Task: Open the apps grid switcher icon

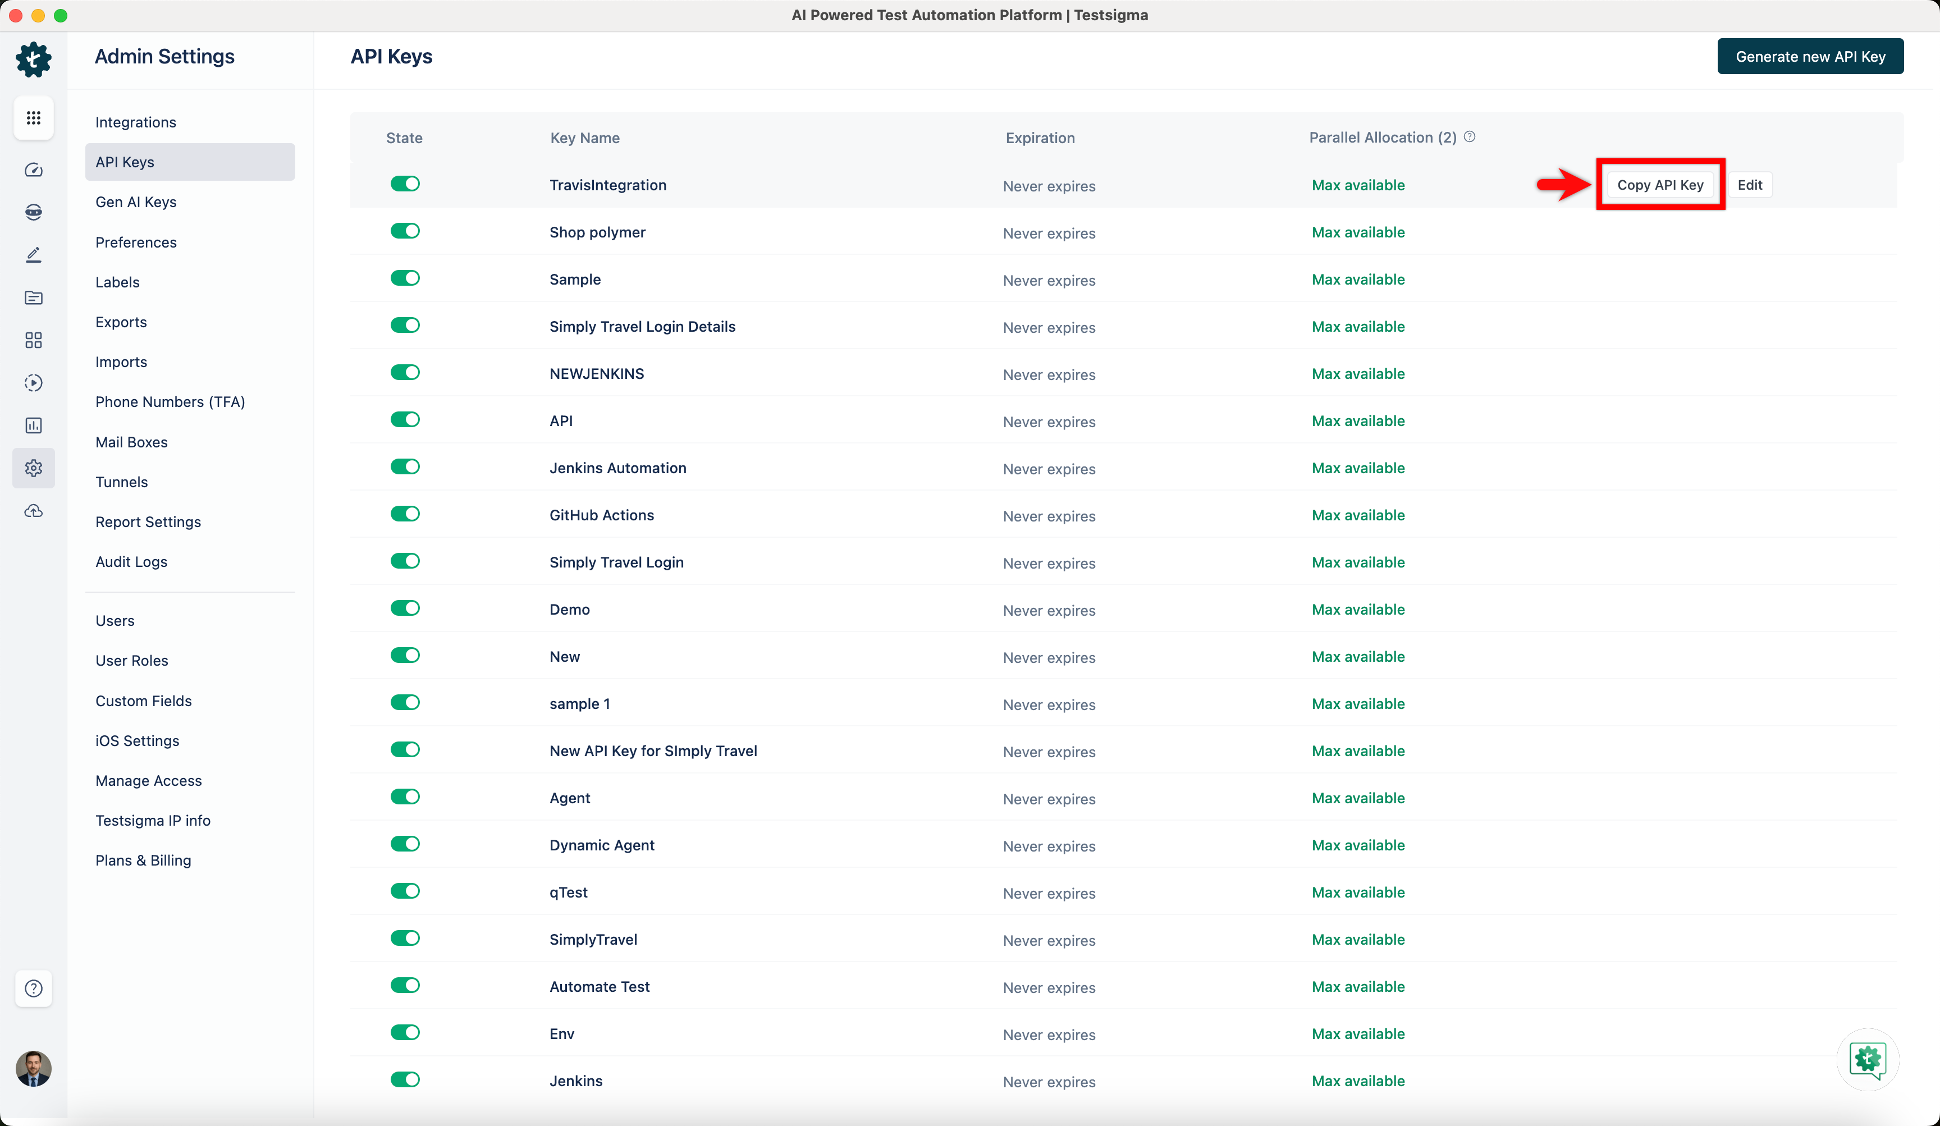Action: click(x=33, y=118)
